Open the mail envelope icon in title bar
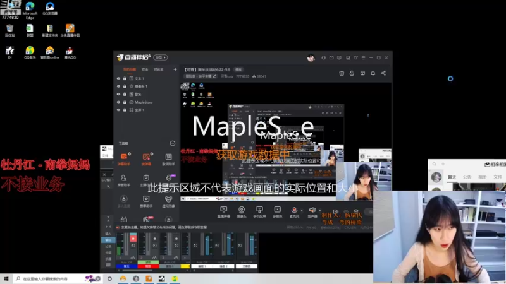This screenshot has width=506, height=284. tap(331, 57)
